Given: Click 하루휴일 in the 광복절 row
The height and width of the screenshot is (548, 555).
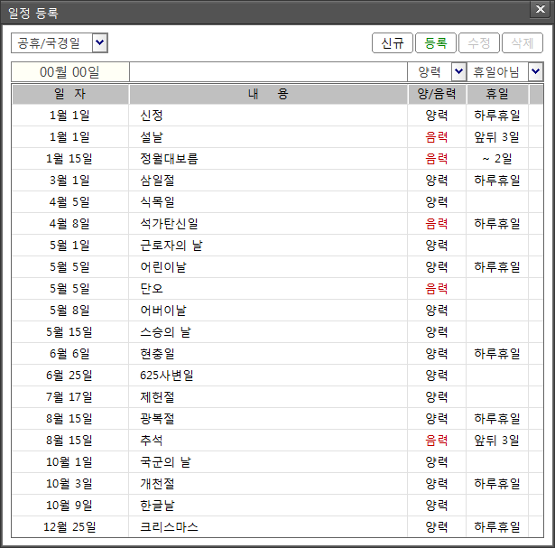Looking at the screenshot, I should point(497,418).
